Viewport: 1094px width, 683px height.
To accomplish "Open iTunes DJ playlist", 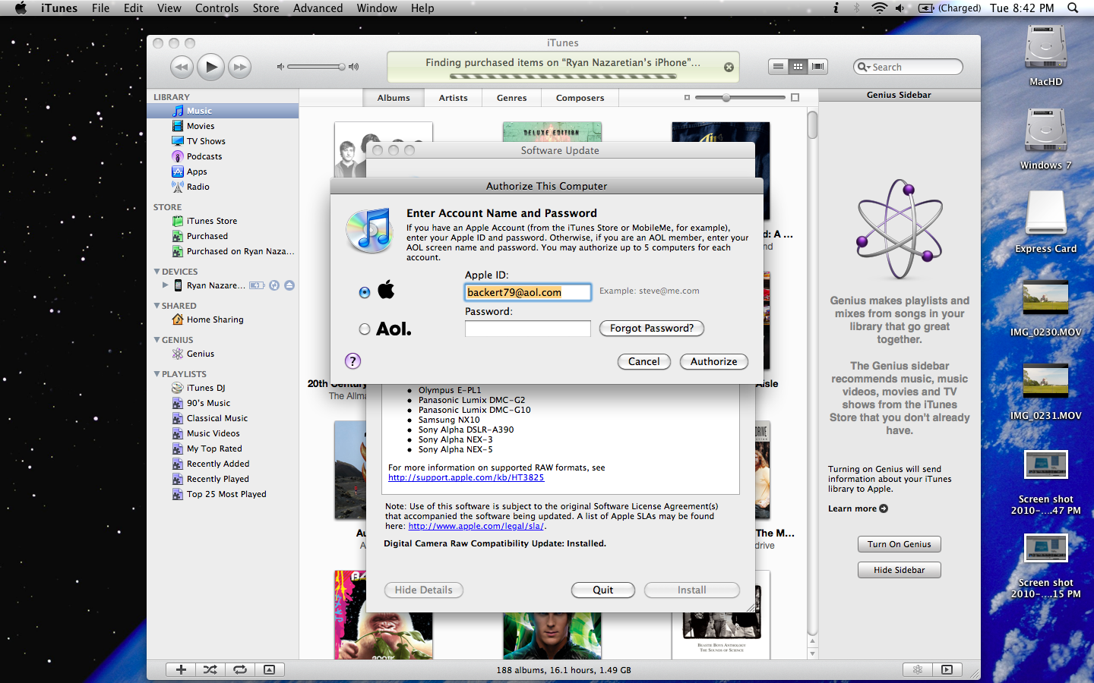I will (x=205, y=388).
